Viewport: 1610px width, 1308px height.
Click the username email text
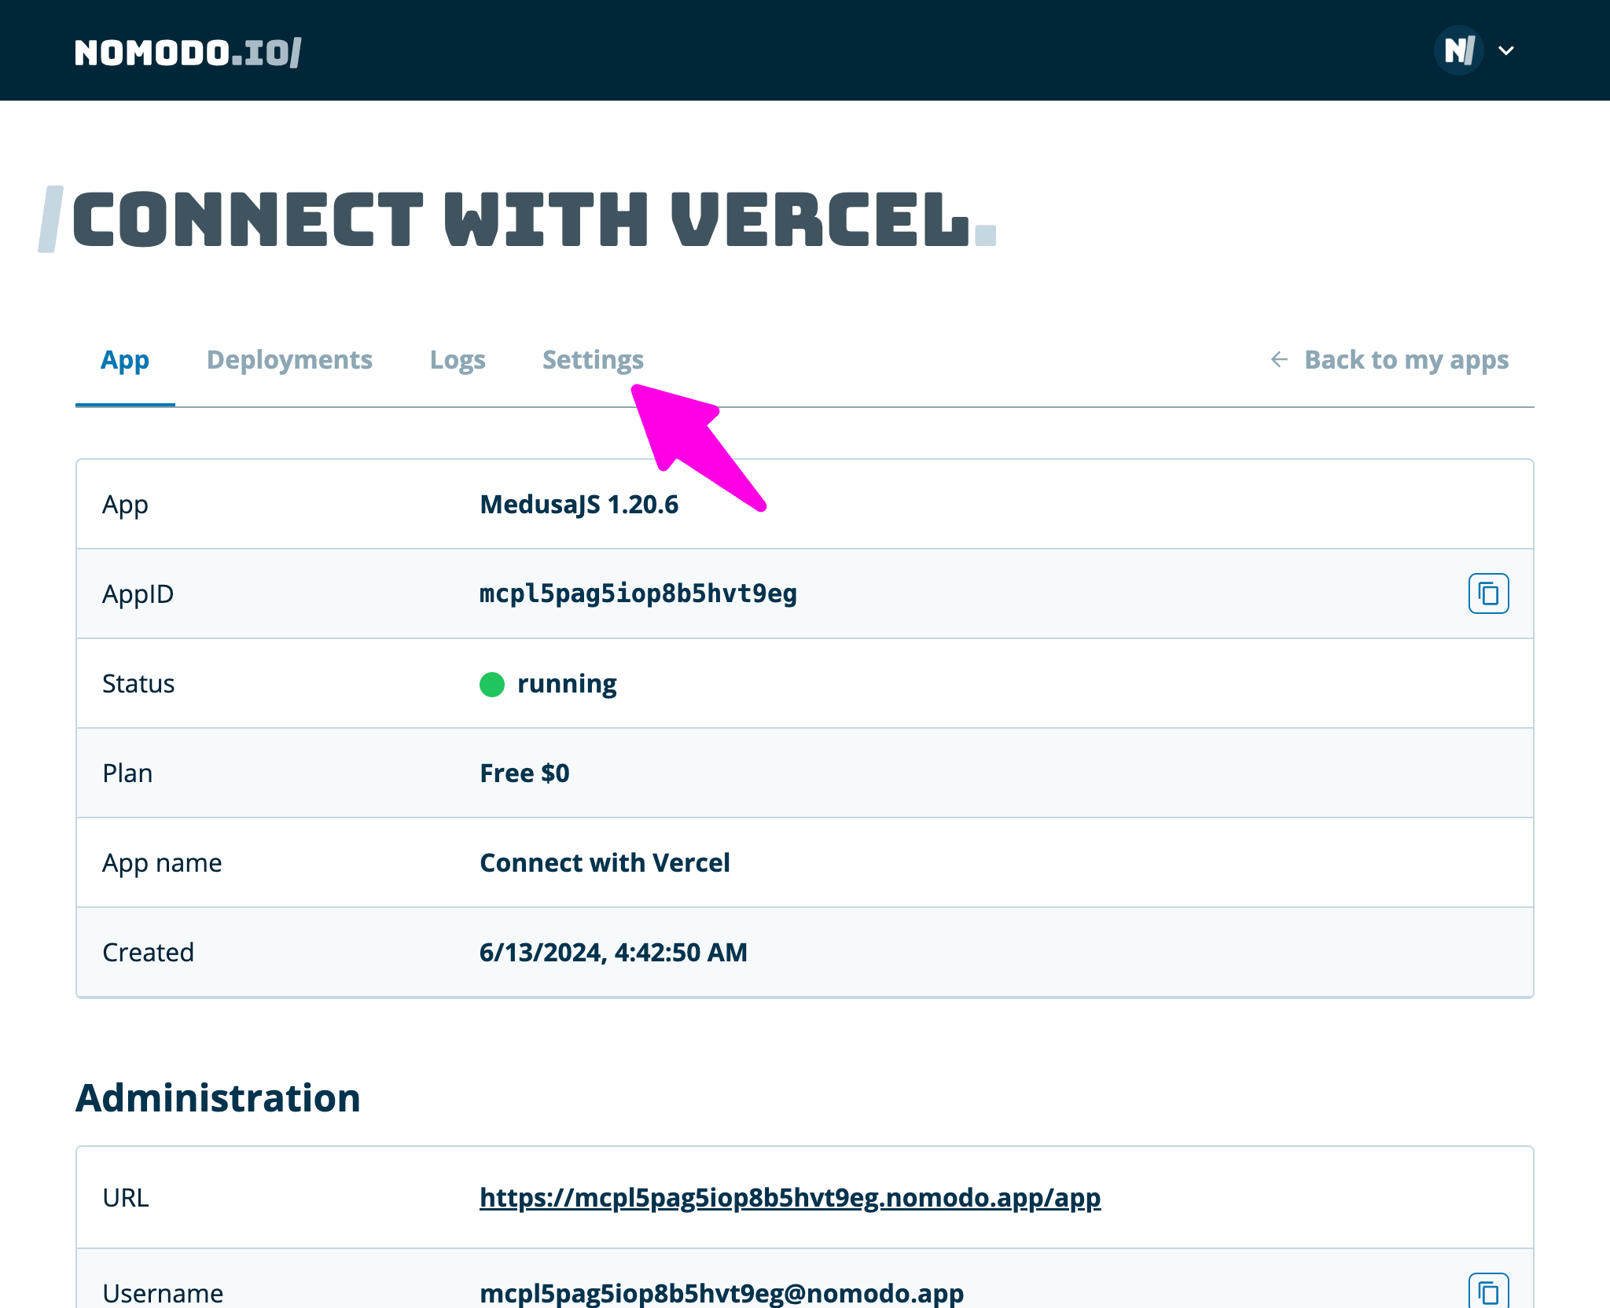click(x=722, y=1292)
